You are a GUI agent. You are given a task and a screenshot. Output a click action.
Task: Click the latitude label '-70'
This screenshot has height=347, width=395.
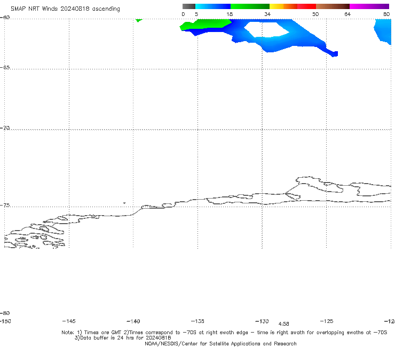point(5,128)
